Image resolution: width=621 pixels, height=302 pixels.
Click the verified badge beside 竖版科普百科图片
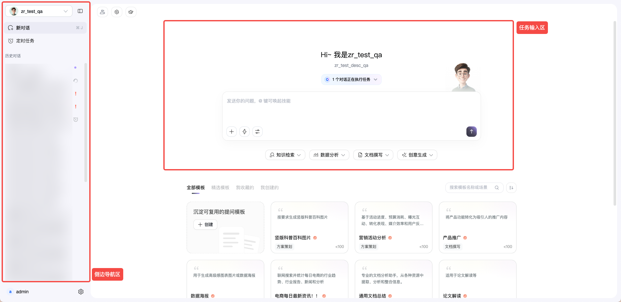pyautogui.click(x=315, y=238)
